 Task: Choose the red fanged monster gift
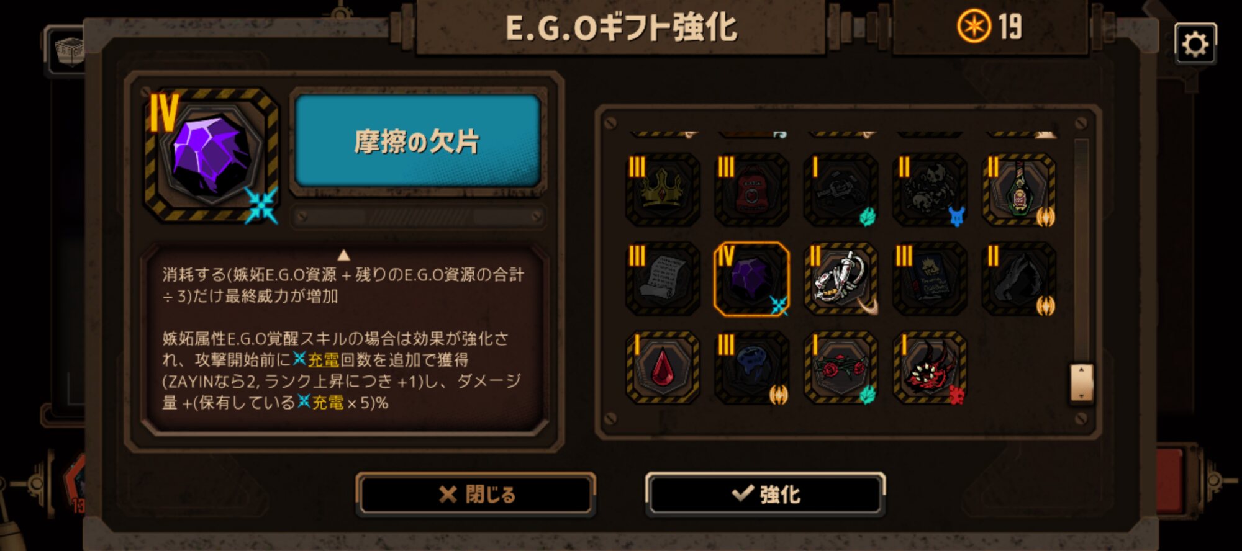(930, 367)
